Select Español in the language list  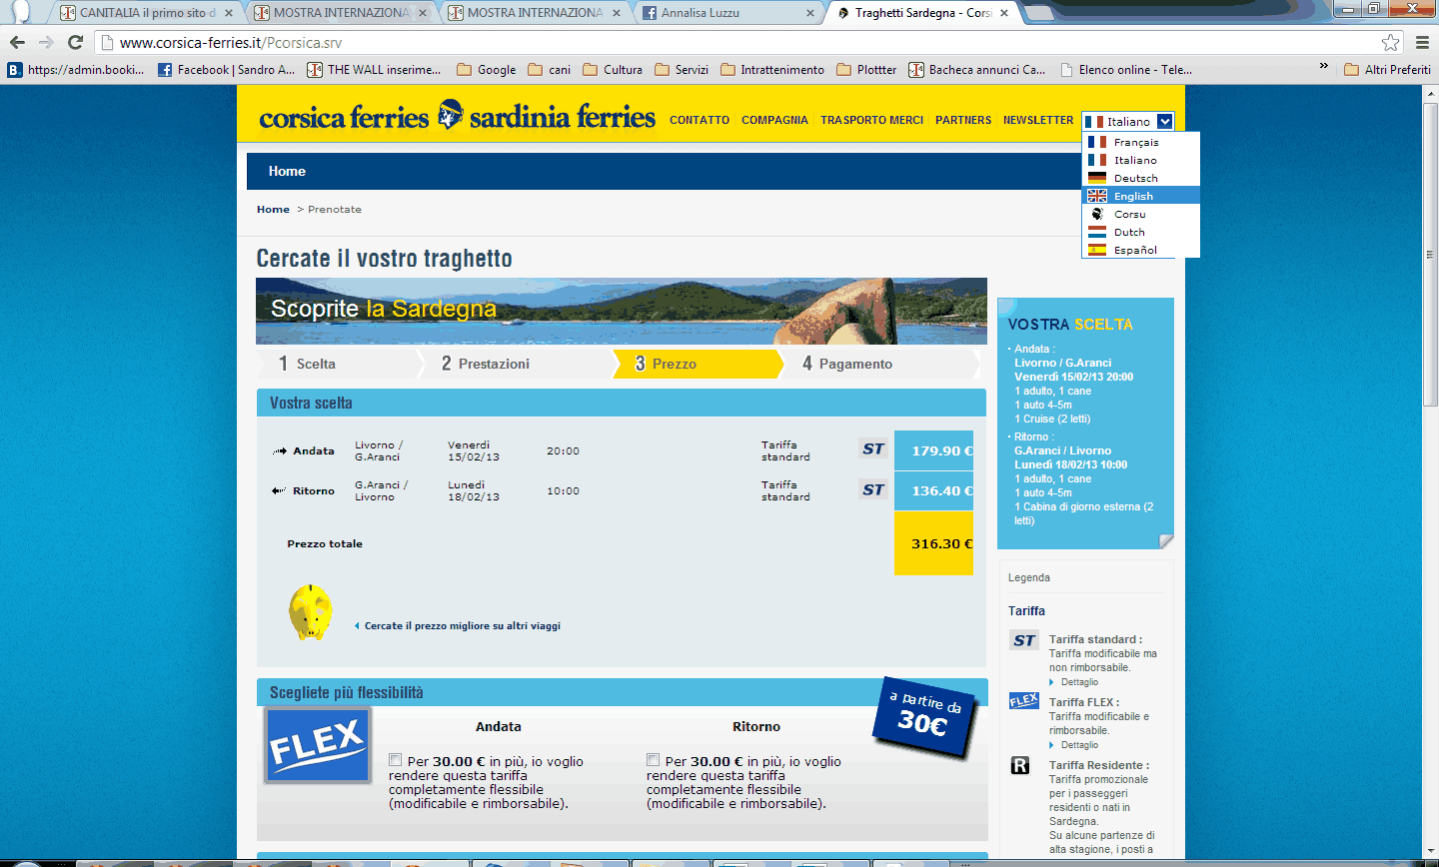pyautogui.click(x=1141, y=250)
